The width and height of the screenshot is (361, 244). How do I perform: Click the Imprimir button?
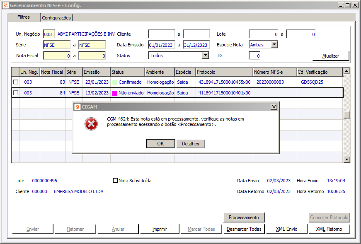[160, 229]
